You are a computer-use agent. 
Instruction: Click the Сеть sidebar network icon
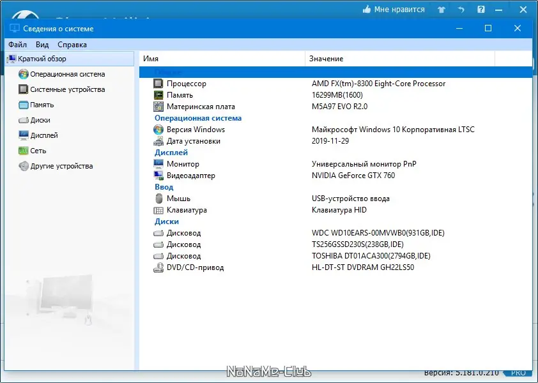point(24,151)
